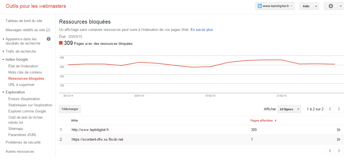
Task: Go to État de l'indexation
Action: coord(23,66)
